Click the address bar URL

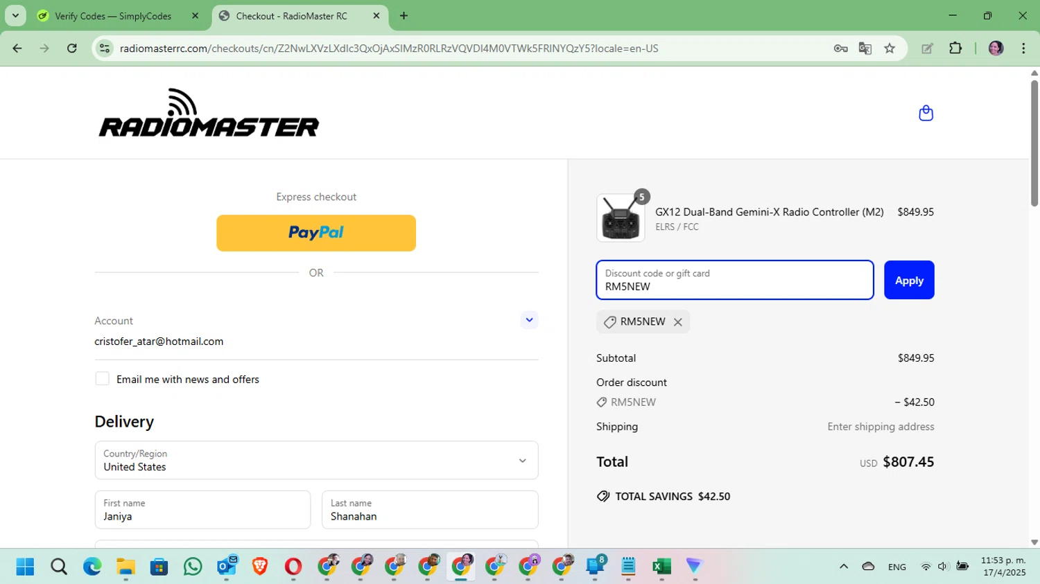389,48
